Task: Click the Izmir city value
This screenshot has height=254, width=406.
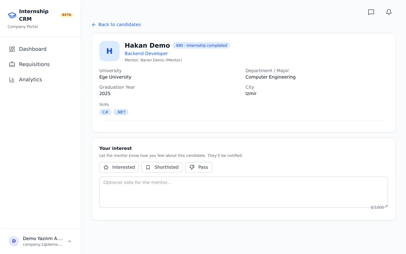Action: coord(251,93)
